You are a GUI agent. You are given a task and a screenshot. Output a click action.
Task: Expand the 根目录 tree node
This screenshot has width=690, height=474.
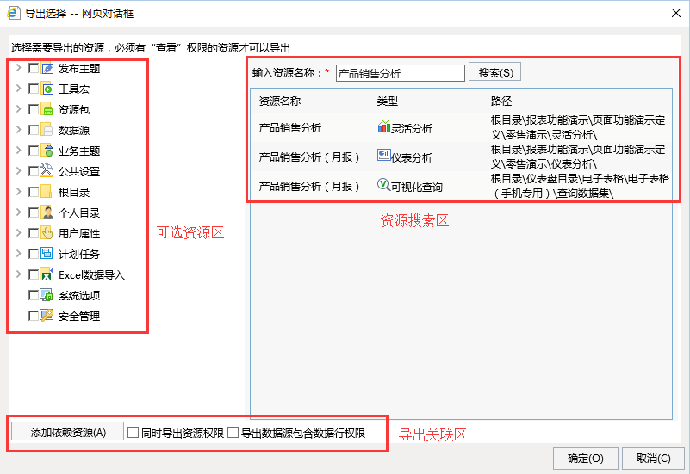(x=18, y=192)
